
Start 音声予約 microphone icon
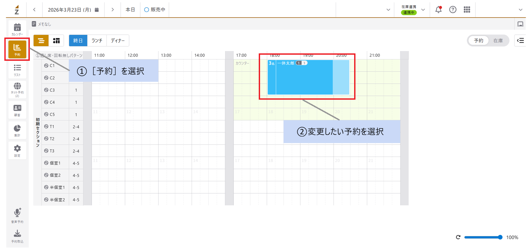coord(17,215)
